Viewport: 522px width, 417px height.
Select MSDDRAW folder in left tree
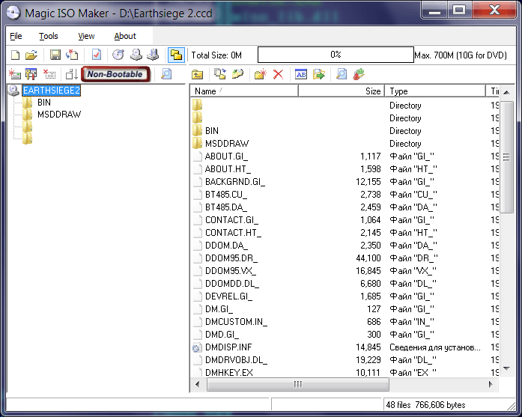point(59,115)
